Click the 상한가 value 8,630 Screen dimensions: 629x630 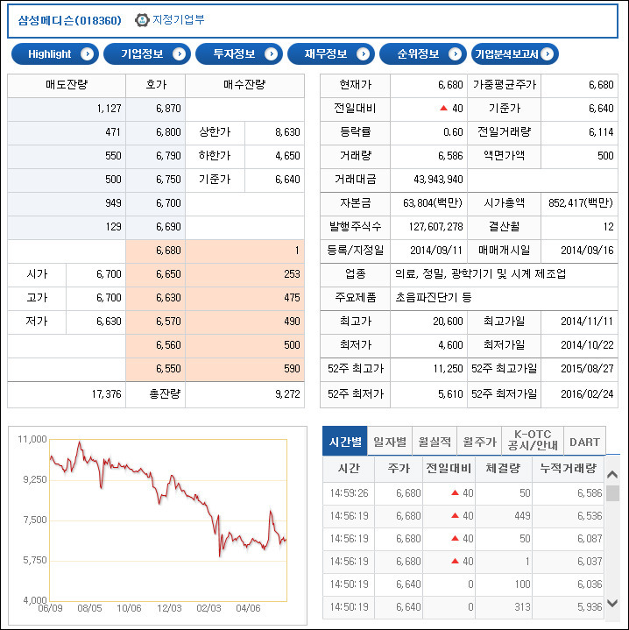point(287,132)
